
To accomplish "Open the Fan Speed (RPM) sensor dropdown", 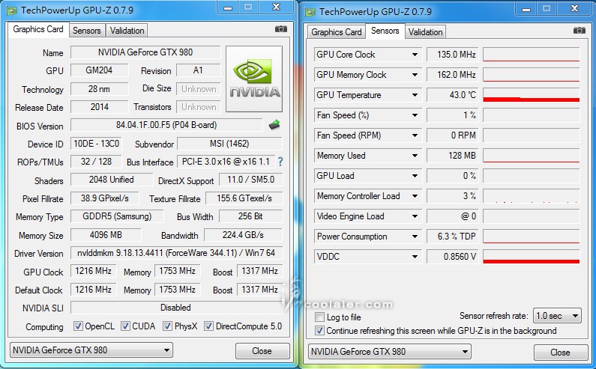I will 415,135.
